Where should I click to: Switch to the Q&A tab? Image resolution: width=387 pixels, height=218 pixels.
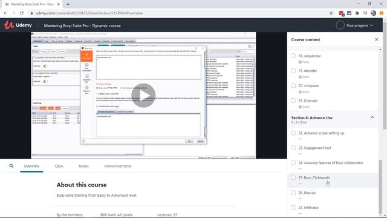point(59,166)
